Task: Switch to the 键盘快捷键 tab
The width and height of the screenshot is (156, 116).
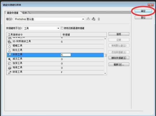Action: coord(13,13)
